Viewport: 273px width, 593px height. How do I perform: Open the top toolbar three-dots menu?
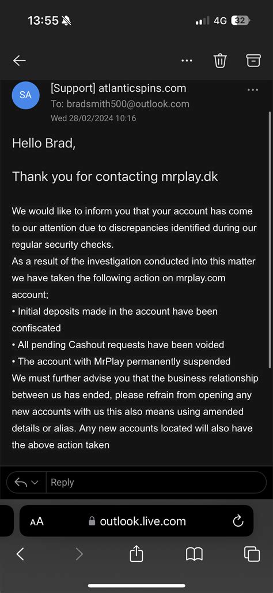click(187, 61)
